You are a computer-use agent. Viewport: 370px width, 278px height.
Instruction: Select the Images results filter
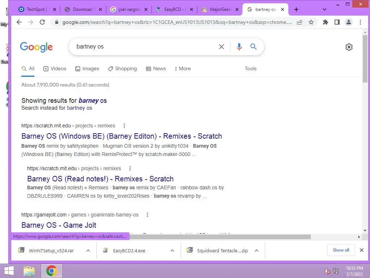click(x=87, y=68)
